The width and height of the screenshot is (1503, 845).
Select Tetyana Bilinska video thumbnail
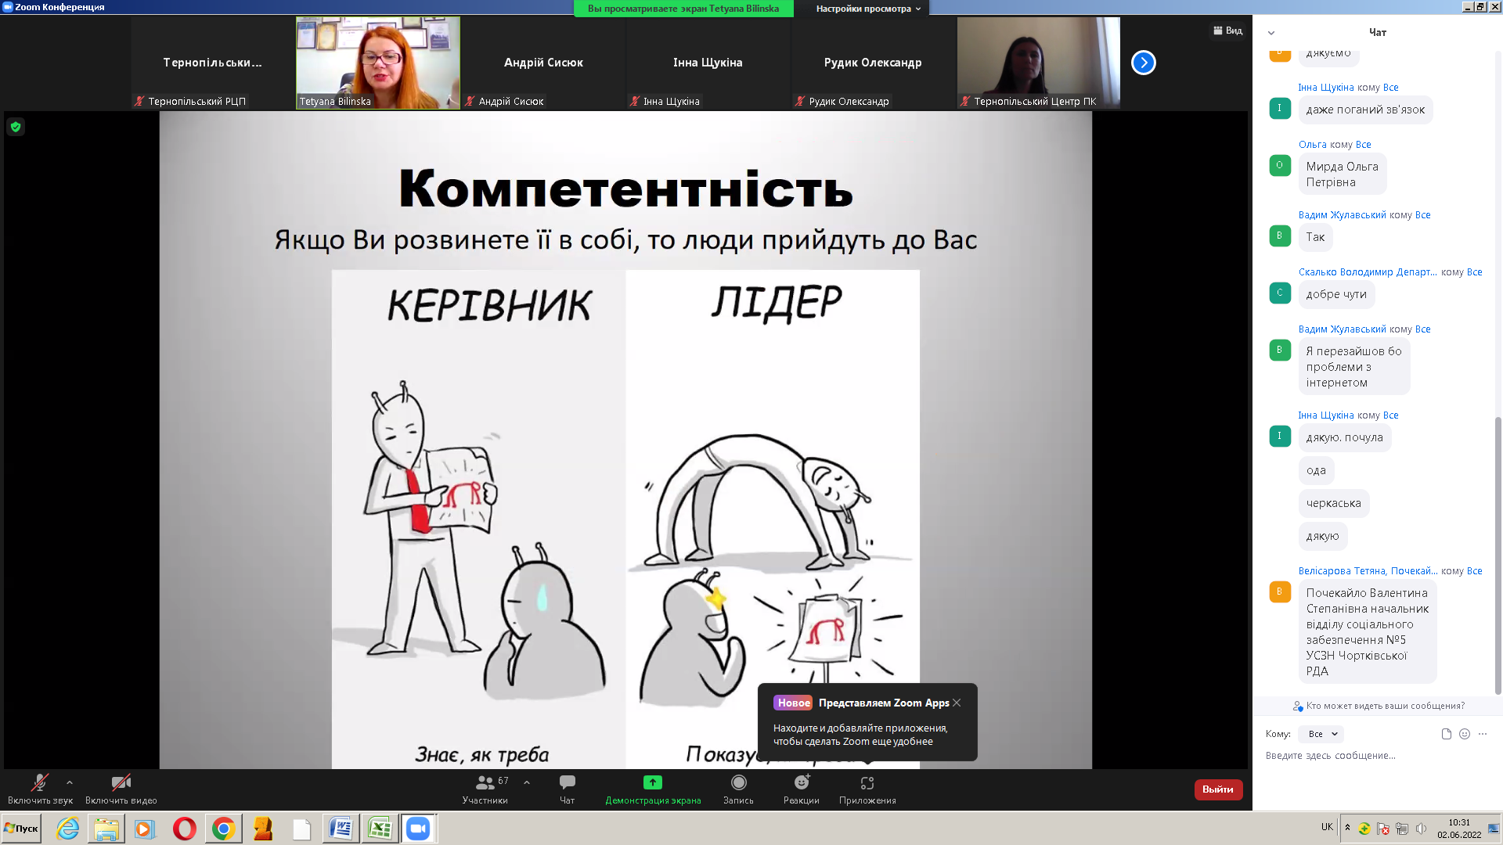point(378,63)
